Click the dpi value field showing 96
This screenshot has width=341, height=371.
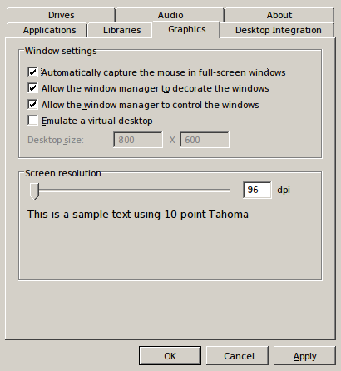257,190
